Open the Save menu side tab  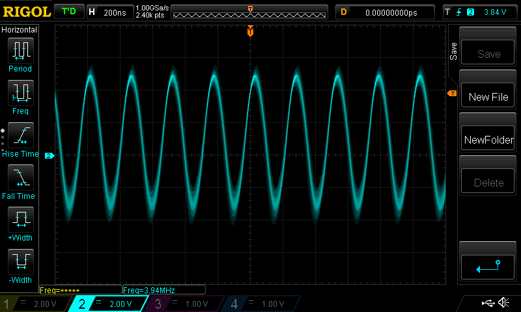pyautogui.click(x=453, y=51)
